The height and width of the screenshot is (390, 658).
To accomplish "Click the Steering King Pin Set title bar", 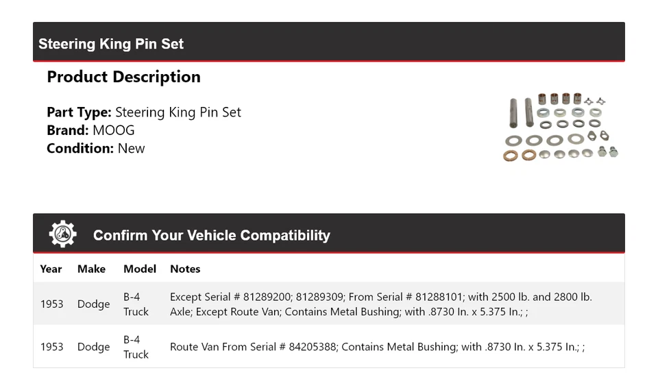I will [x=111, y=44].
